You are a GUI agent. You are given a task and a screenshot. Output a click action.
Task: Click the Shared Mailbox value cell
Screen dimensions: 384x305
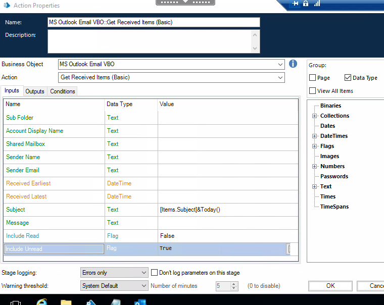pyautogui.click(x=228, y=144)
